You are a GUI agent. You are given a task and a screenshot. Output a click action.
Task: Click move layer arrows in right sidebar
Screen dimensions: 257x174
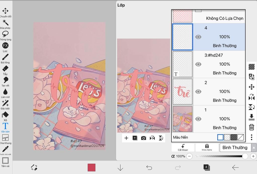[x=251, y=87]
